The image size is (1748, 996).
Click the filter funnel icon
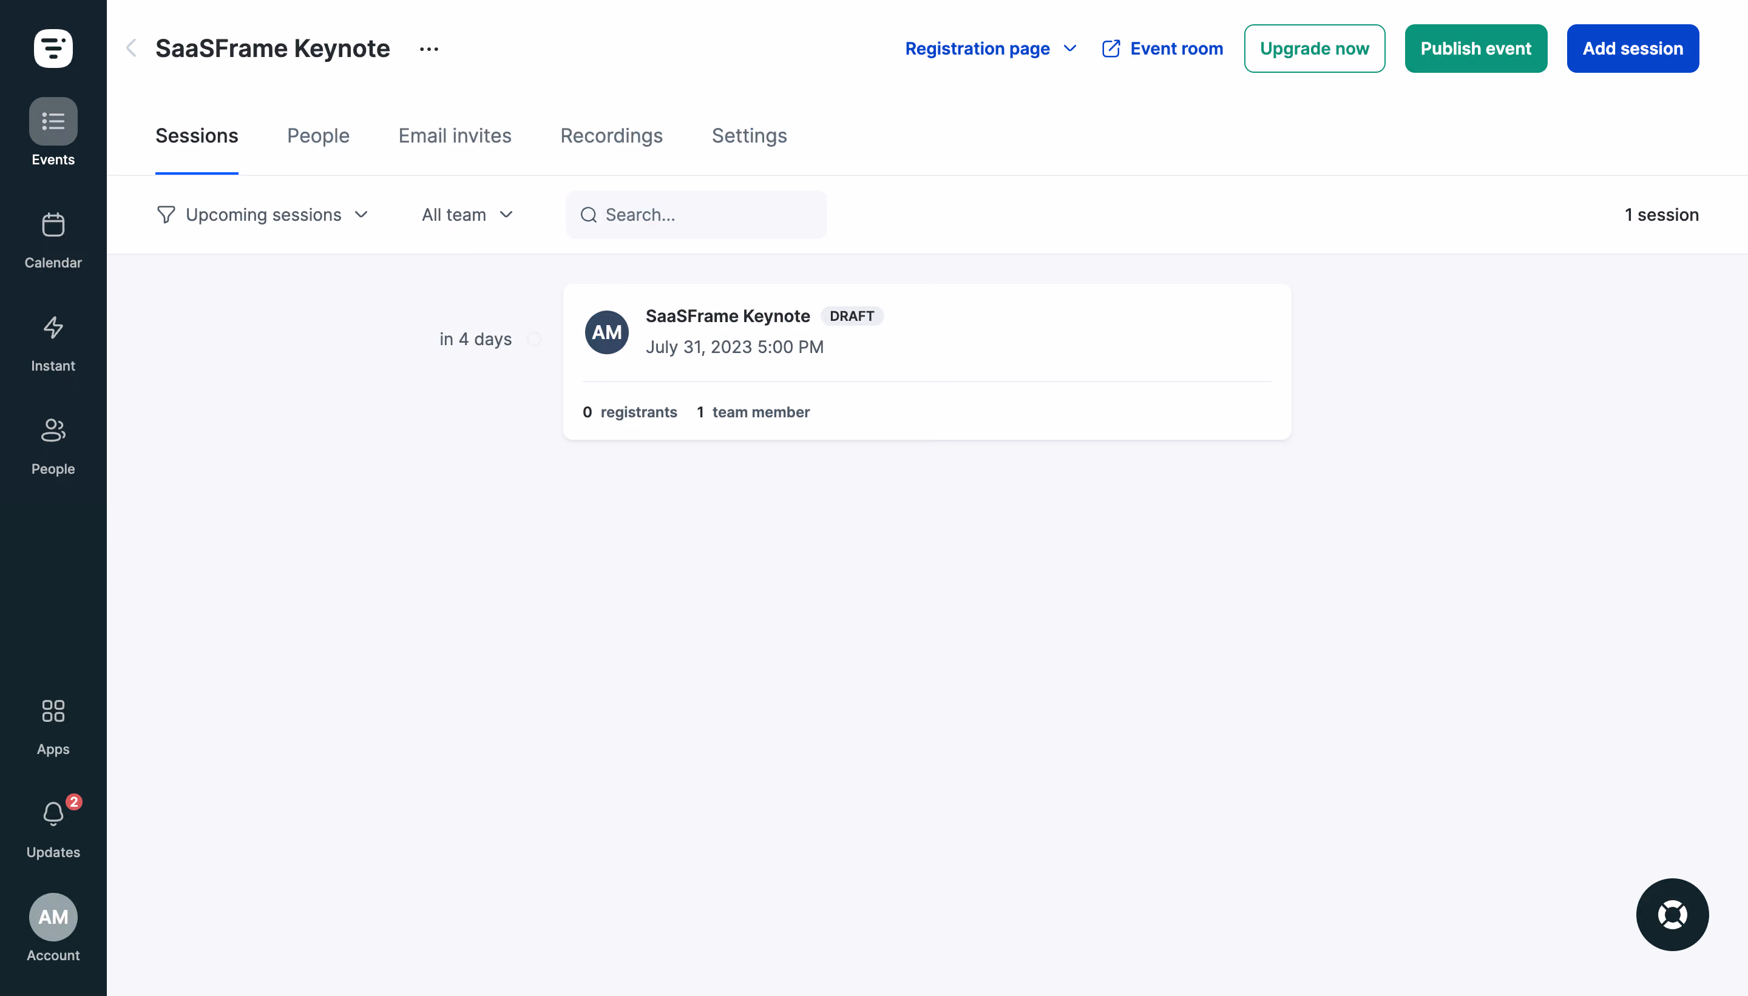166,215
